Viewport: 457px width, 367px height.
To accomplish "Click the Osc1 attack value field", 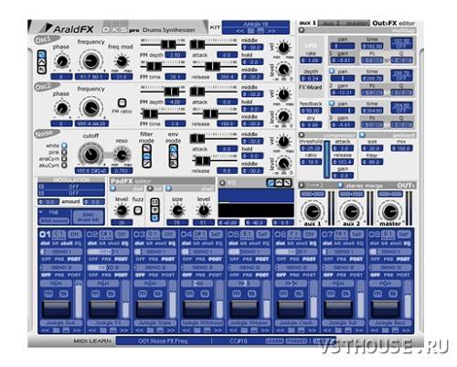I will [227, 55].
